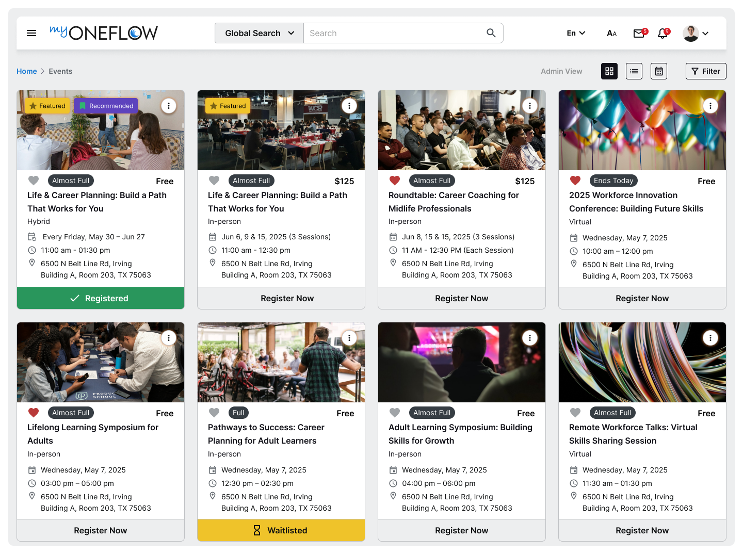743x554 pixels.
Task: Click the font size adjustment icon
Action: pyautogui.click(x=611, y=34)
